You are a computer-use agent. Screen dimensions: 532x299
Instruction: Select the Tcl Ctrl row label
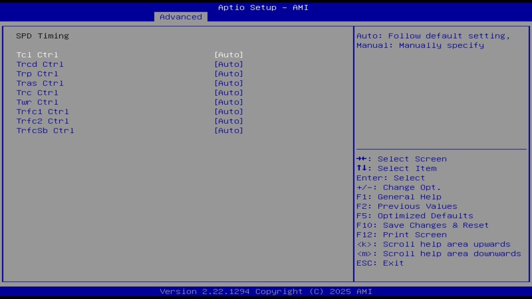coord(37,54)
